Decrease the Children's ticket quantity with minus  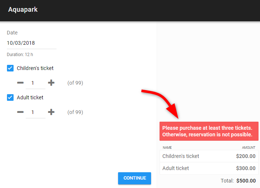21,83
